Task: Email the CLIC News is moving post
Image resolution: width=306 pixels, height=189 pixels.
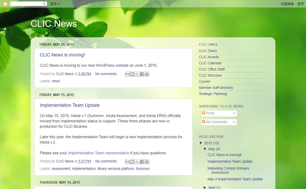Action: tap(127, 74)
